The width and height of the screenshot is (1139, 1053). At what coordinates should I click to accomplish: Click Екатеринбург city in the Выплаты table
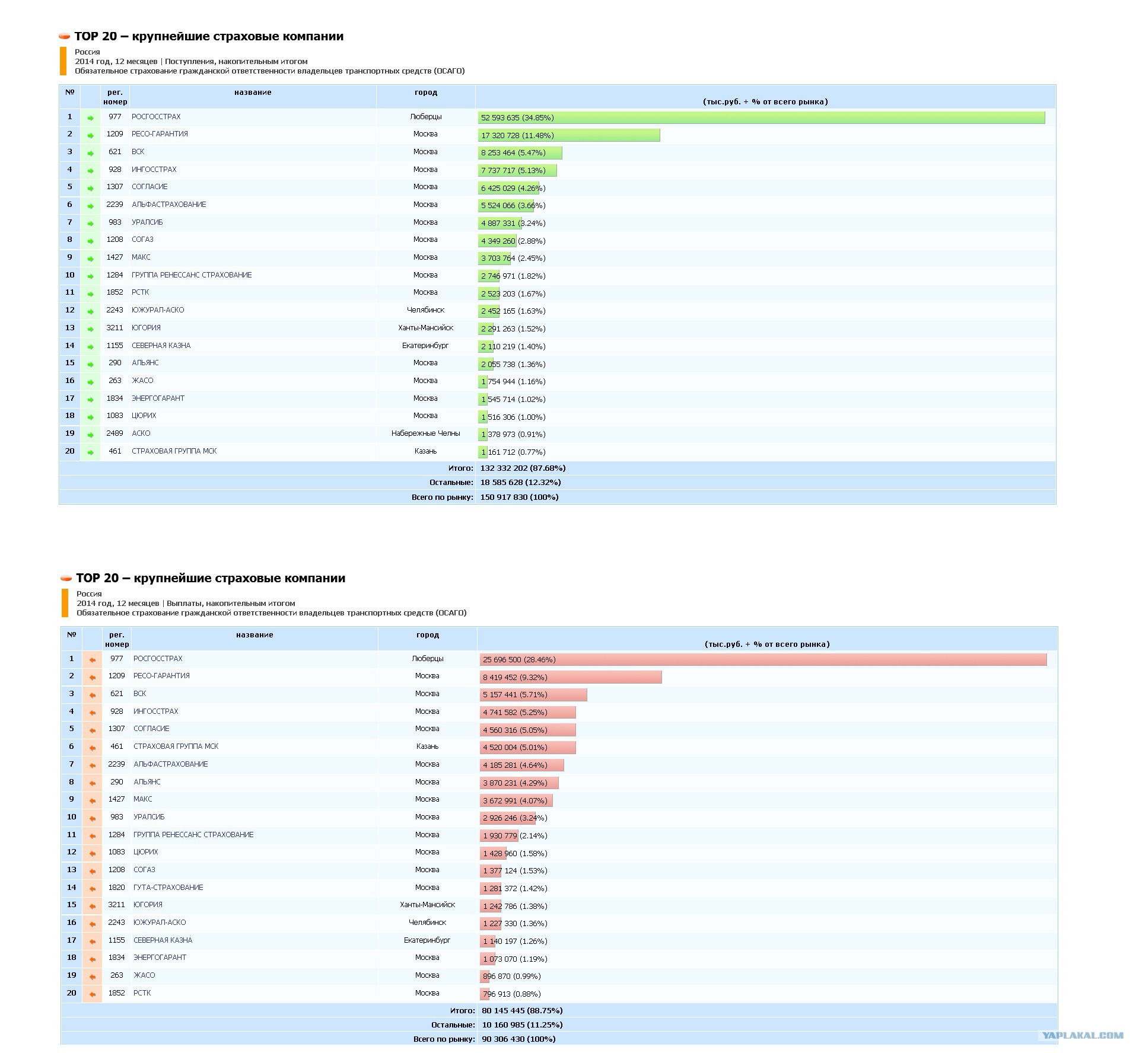pyautogui.click(x=427, y=940)
